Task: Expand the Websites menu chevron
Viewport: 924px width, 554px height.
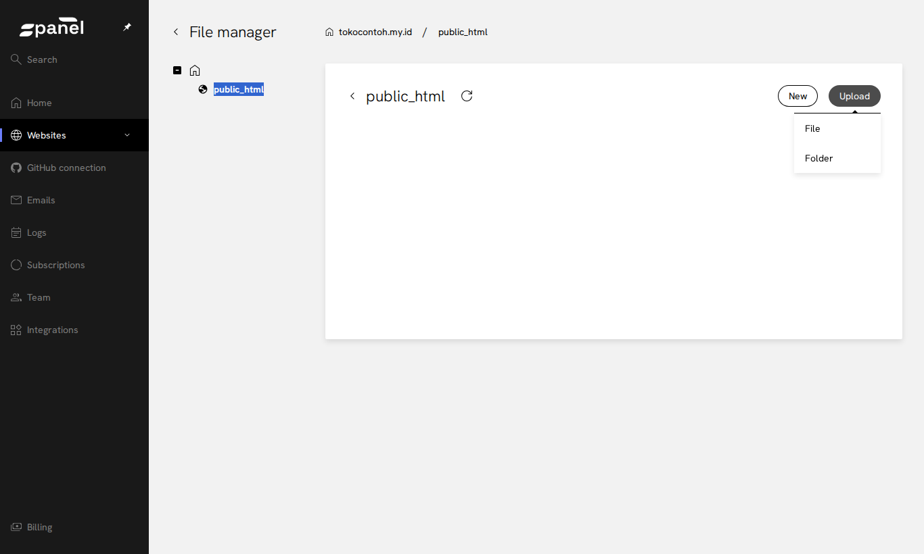Action: coord(127,135)
